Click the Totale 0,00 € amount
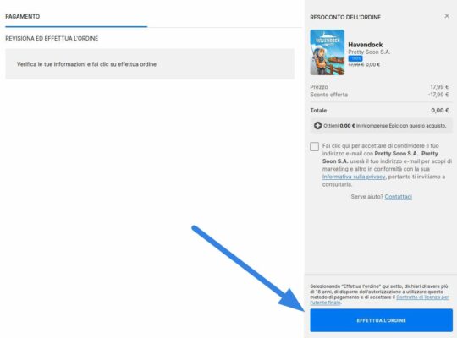 pyautogui.click(x=439, y=111)
